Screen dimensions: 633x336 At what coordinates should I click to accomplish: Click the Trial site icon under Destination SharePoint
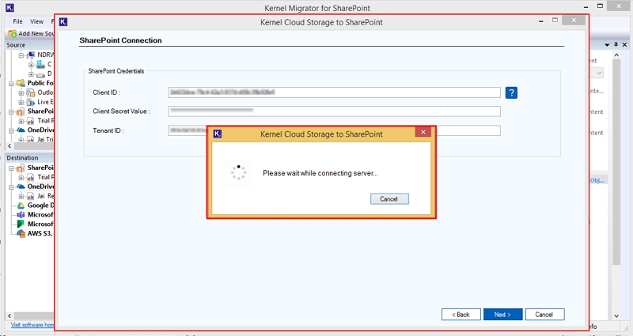(x=31, y=177)
